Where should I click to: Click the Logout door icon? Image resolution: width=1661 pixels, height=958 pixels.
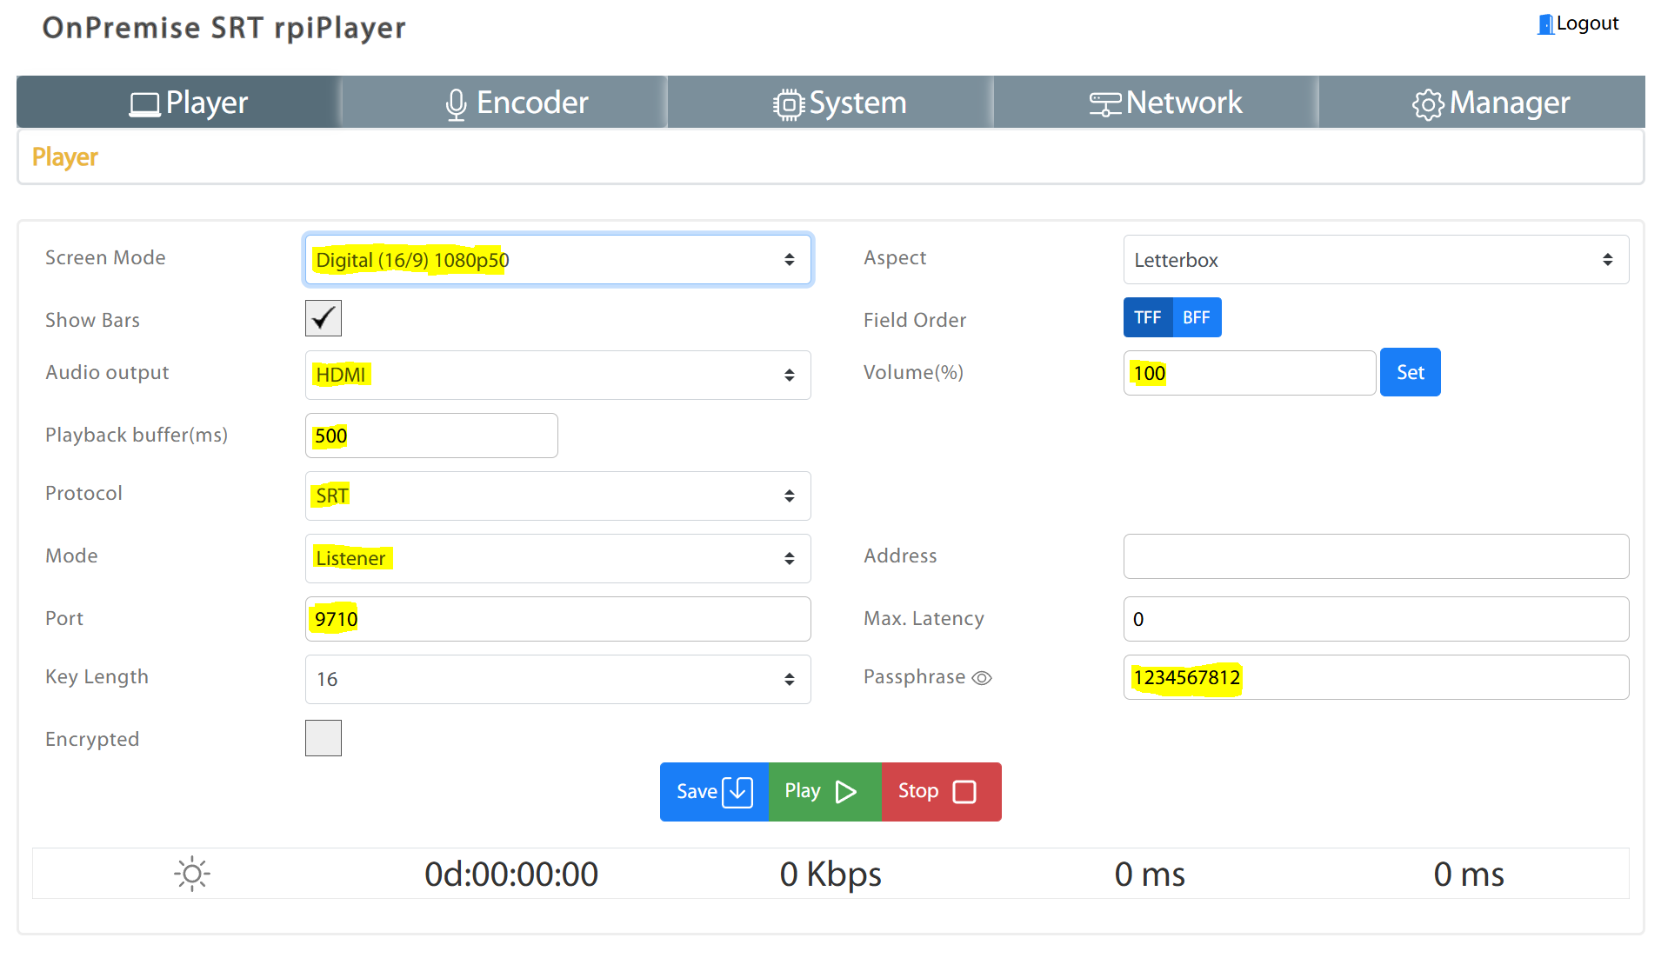[1545, 24]
